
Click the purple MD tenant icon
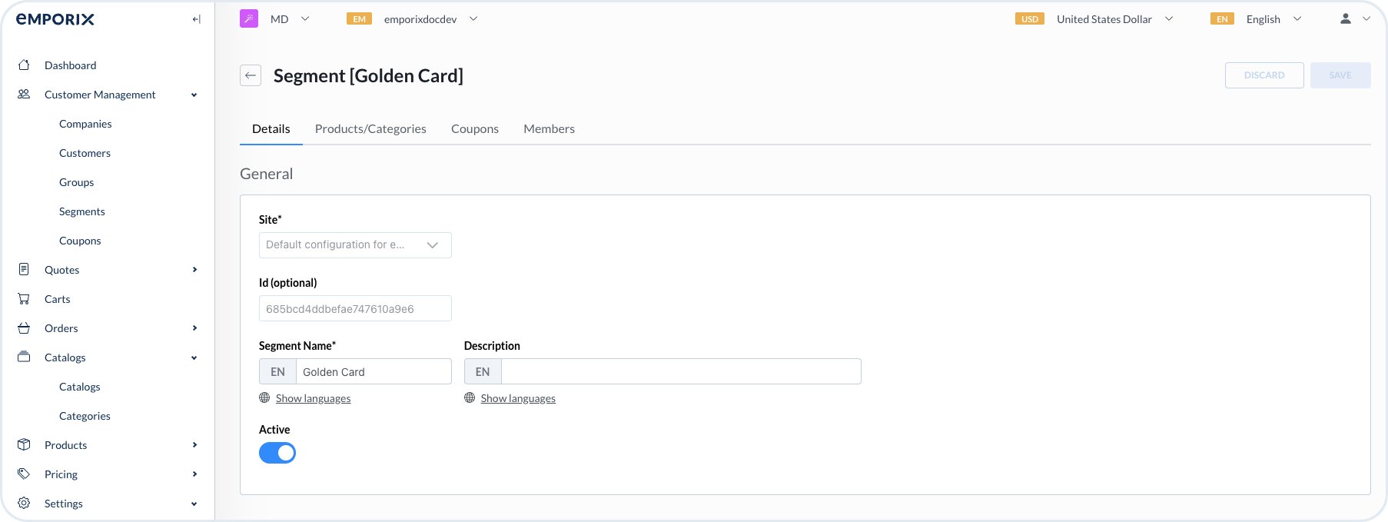click(x=249, y=19)
